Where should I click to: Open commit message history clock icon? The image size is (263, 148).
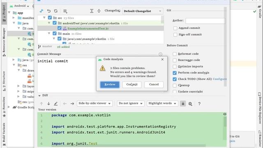(161, 54)
